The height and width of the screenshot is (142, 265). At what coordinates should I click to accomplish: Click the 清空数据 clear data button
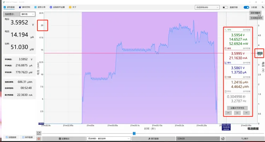click(x=153, y=138)
